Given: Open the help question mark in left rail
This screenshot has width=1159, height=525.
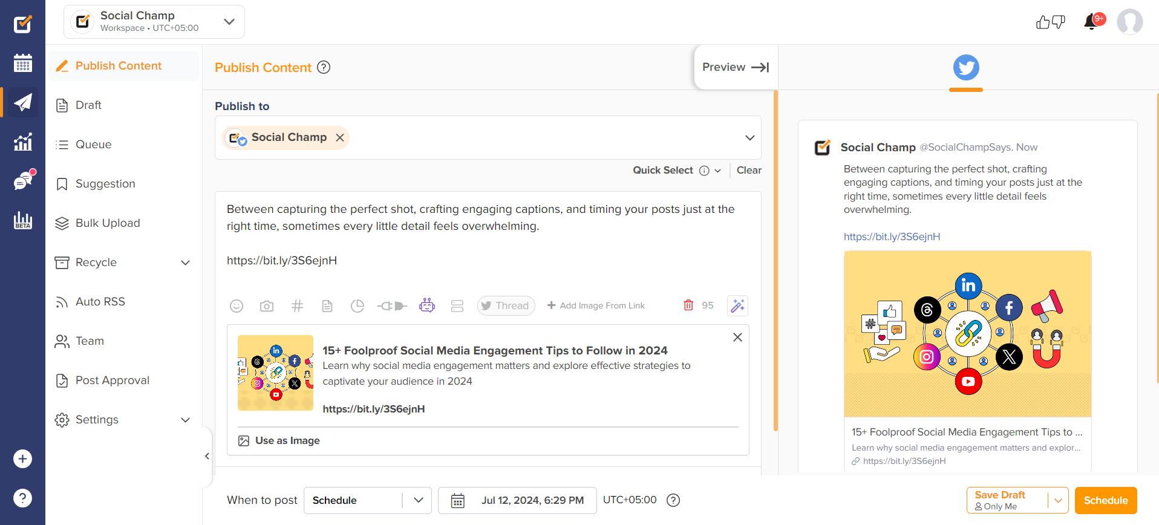Looking at the screenshot, I should (x=22, y=498).
